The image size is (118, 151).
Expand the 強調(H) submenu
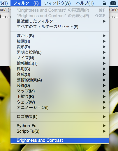pyautogui.click(x=60, y=41)
